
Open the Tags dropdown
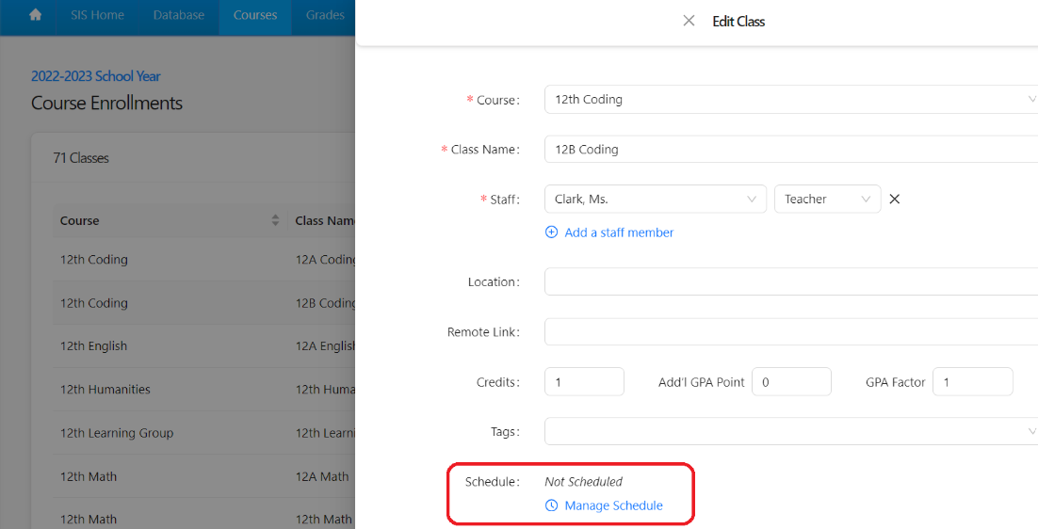point(791,431)
